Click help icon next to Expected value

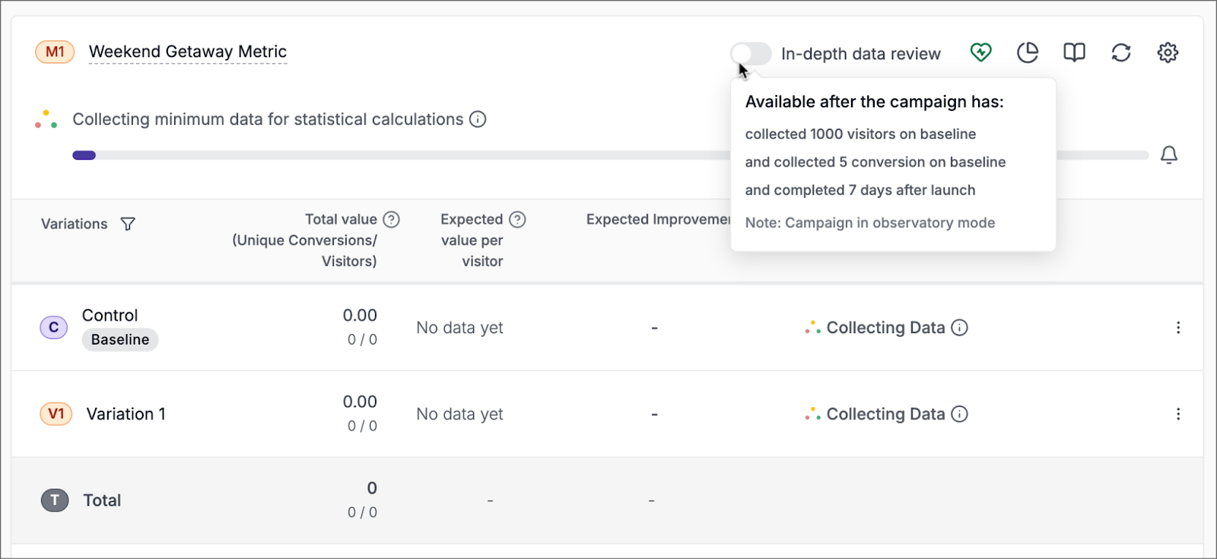[517, 220]
